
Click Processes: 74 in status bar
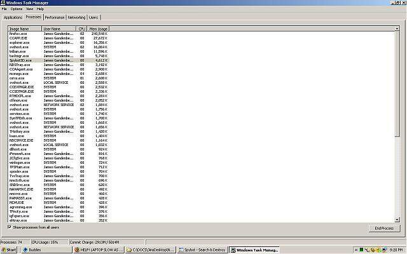(x=11, y=243)
